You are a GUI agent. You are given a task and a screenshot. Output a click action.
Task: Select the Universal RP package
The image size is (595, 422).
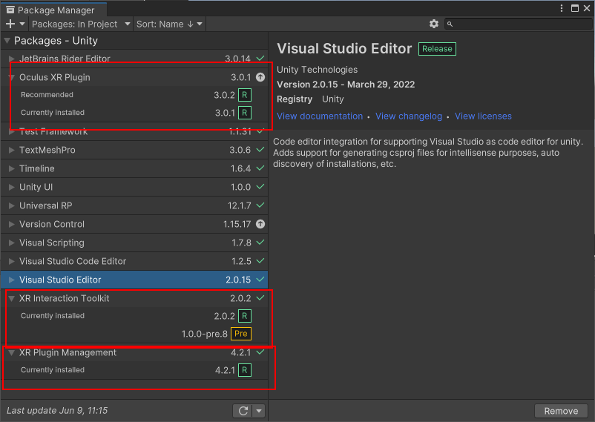coord(45,205)
